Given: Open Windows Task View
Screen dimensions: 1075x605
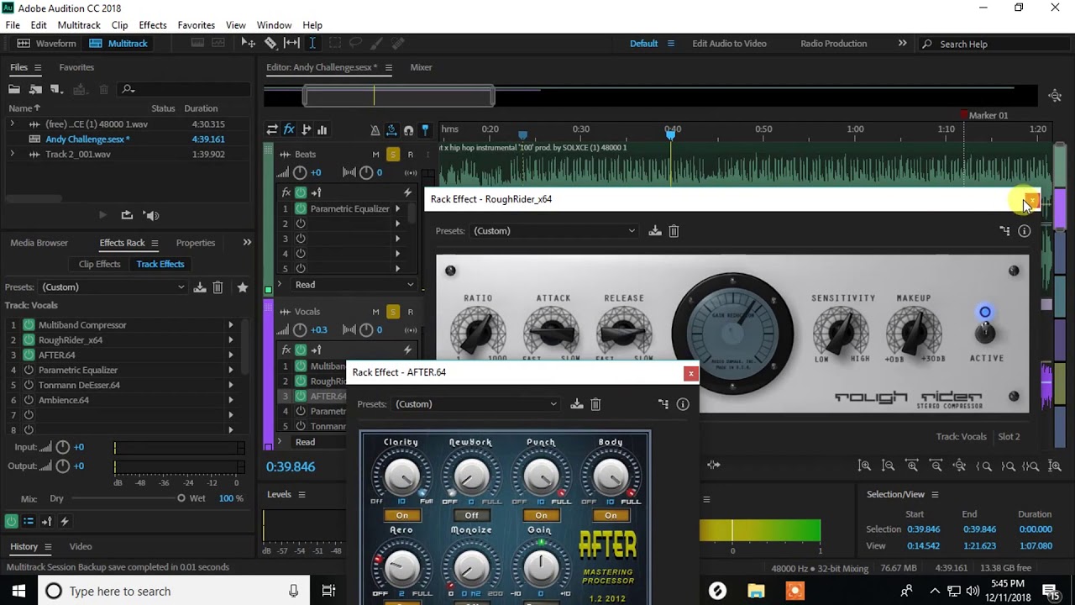Looking at the screenshot, I should coord(328,591).
